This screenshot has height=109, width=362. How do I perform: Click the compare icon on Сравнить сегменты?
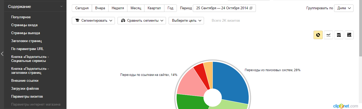123,21
